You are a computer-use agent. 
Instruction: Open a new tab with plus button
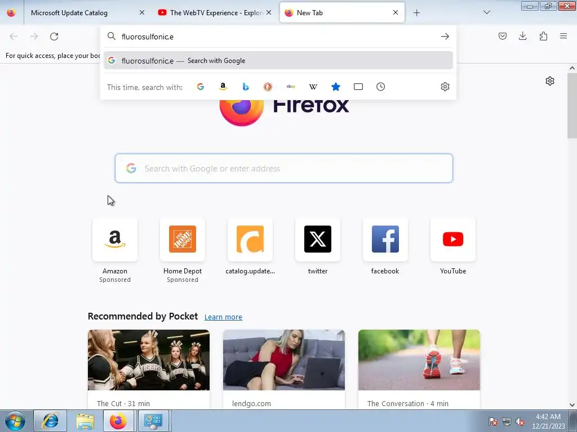point(416,13)
